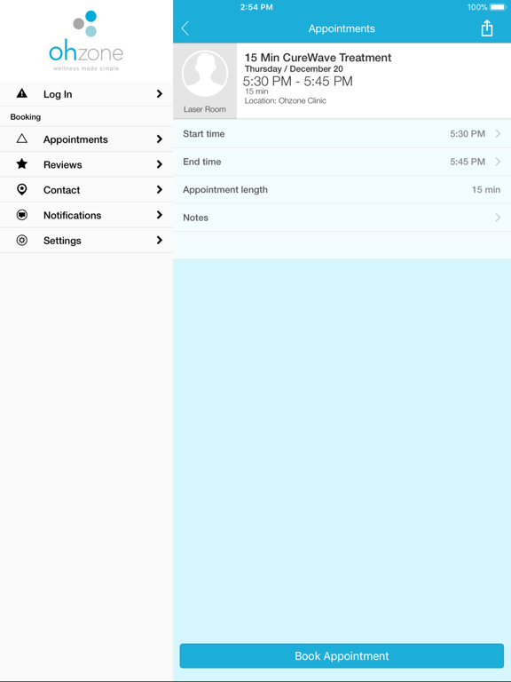Open Appointments in the sidebar

(x=86, y=139)
